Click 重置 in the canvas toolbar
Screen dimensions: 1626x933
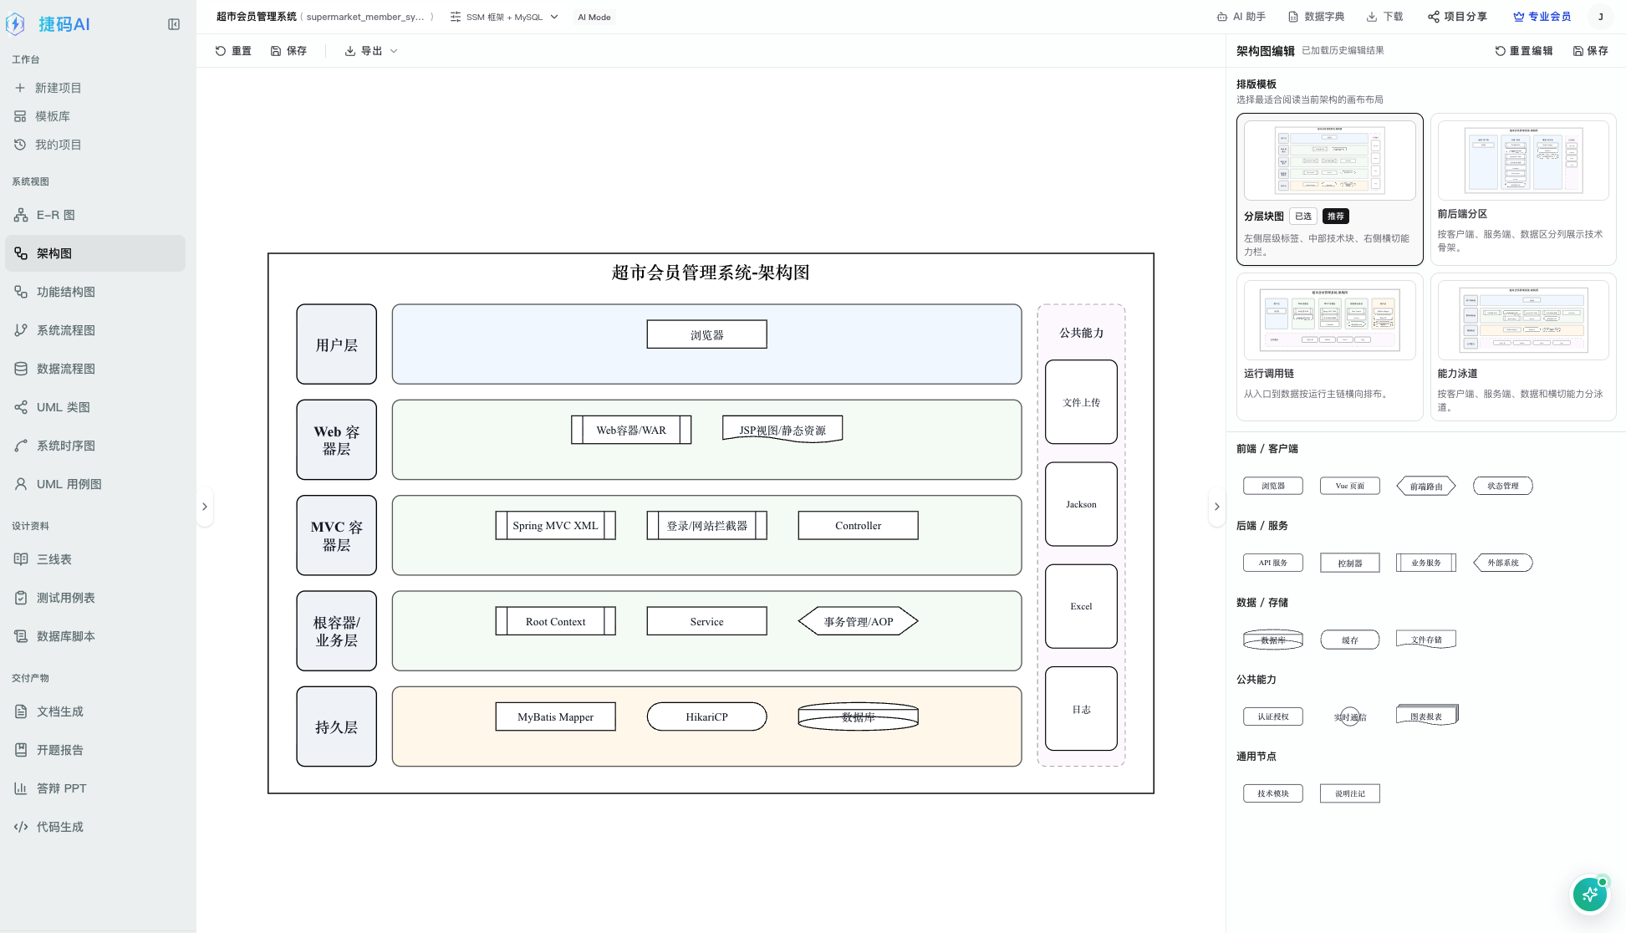click(x=233, y=51)
